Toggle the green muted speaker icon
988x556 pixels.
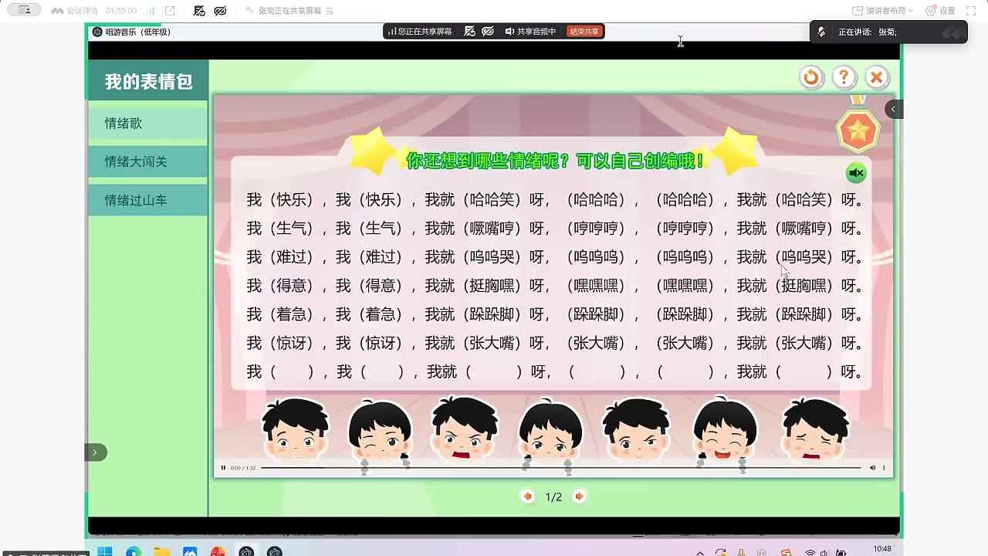pyautogui.click(x=856, y=173)
